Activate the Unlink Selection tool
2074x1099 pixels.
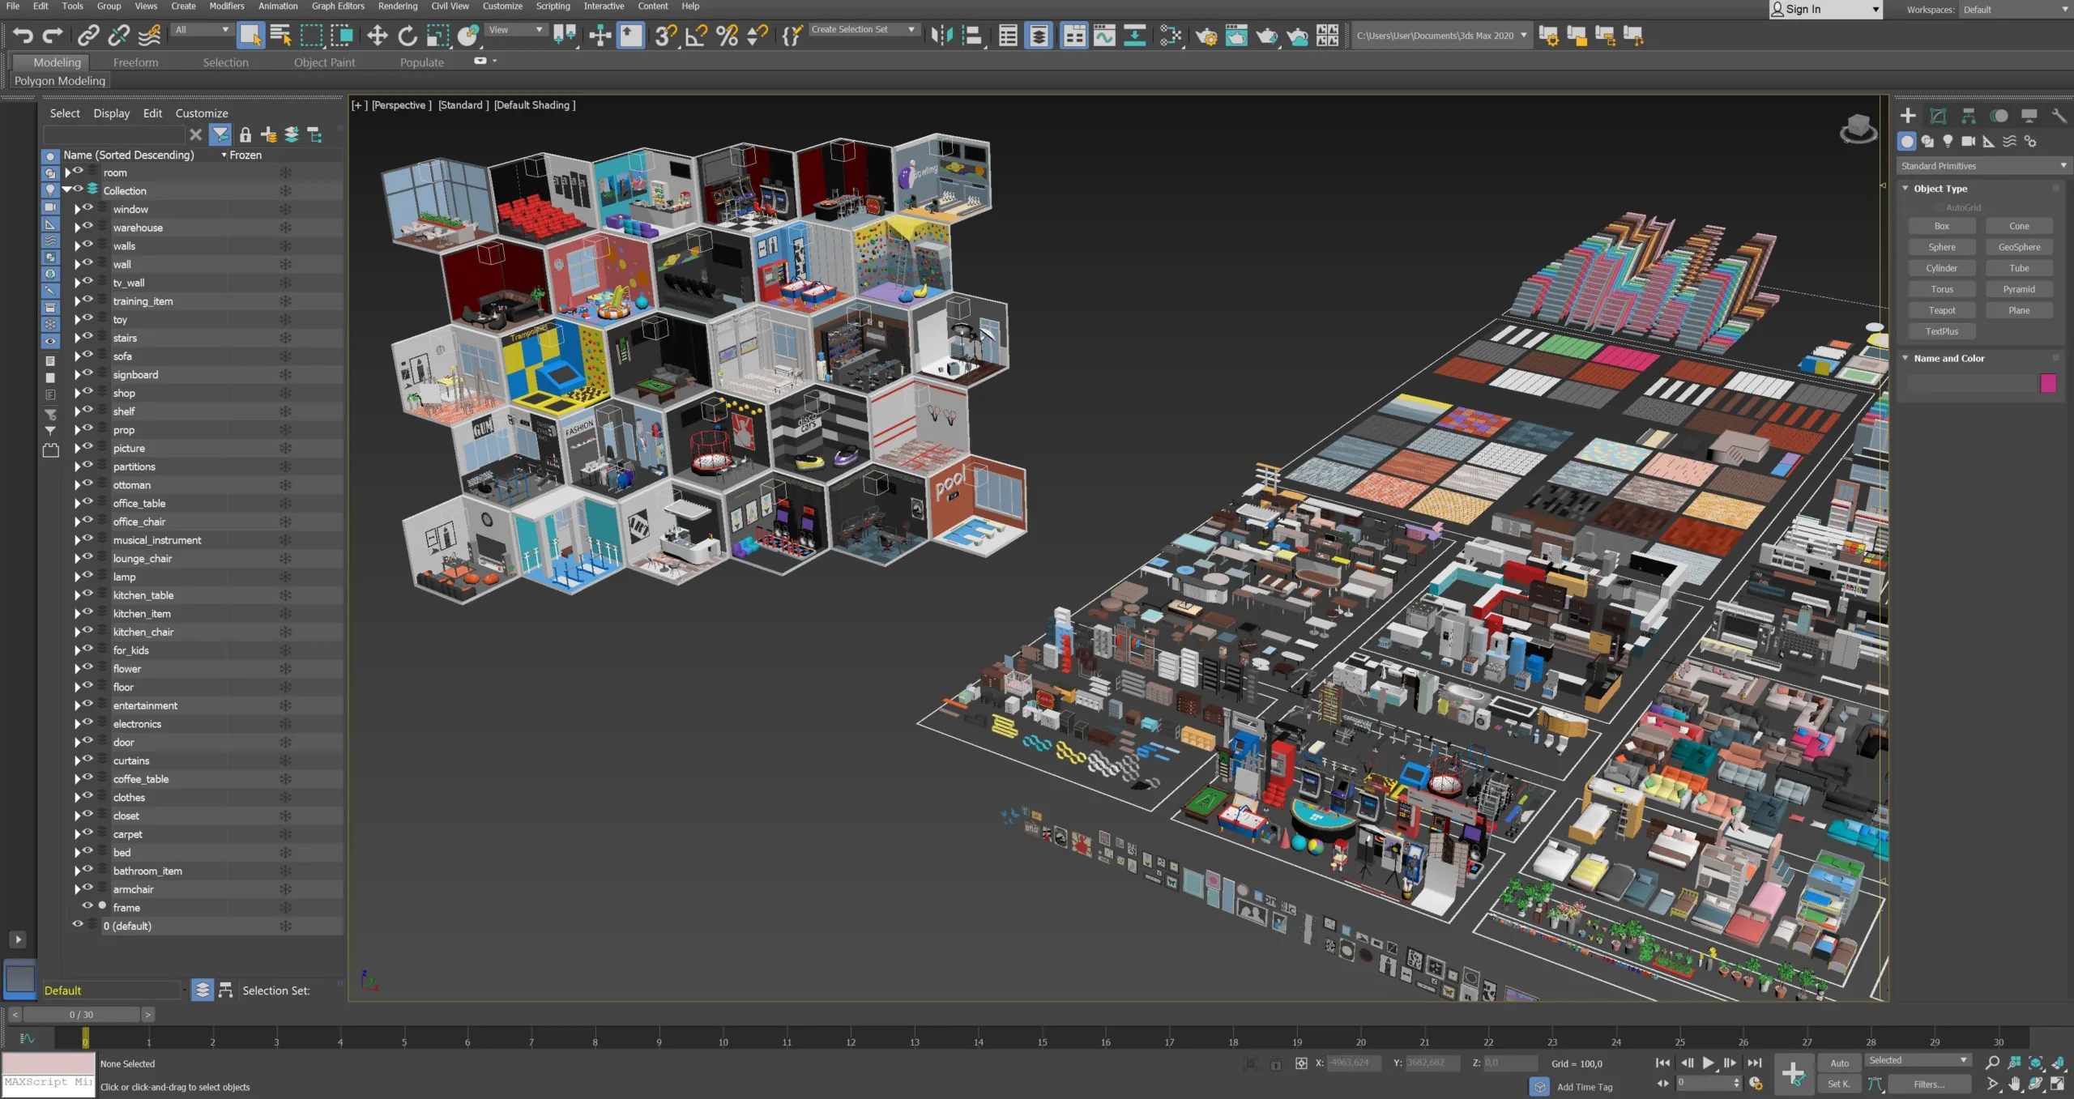(119, 35)
